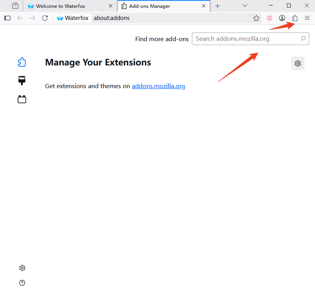Click the about:addons address text
Viewport: 315px width, 304px height.
(111, 18)
